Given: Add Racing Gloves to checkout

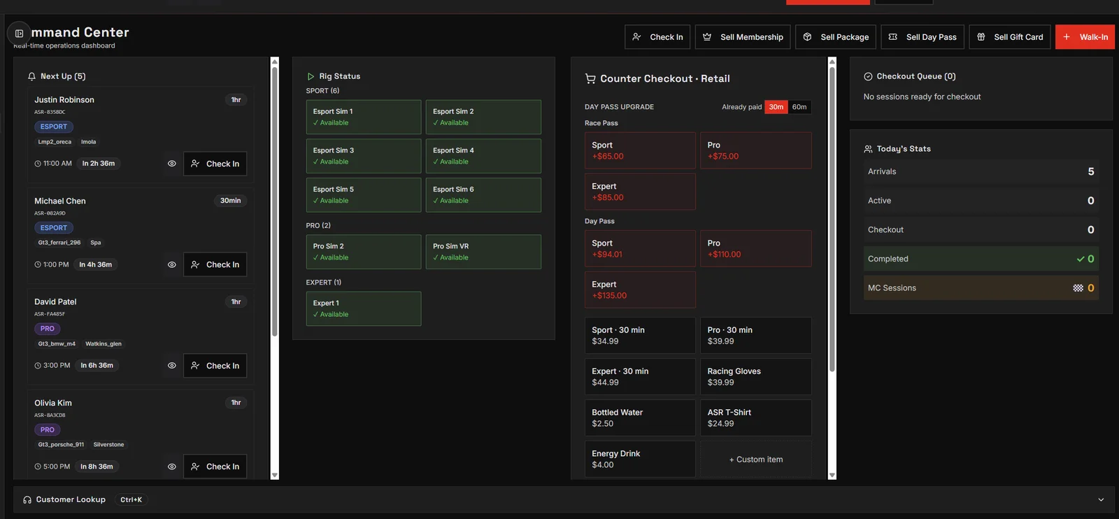Looking at the screenshot, I should coord(756,377).
